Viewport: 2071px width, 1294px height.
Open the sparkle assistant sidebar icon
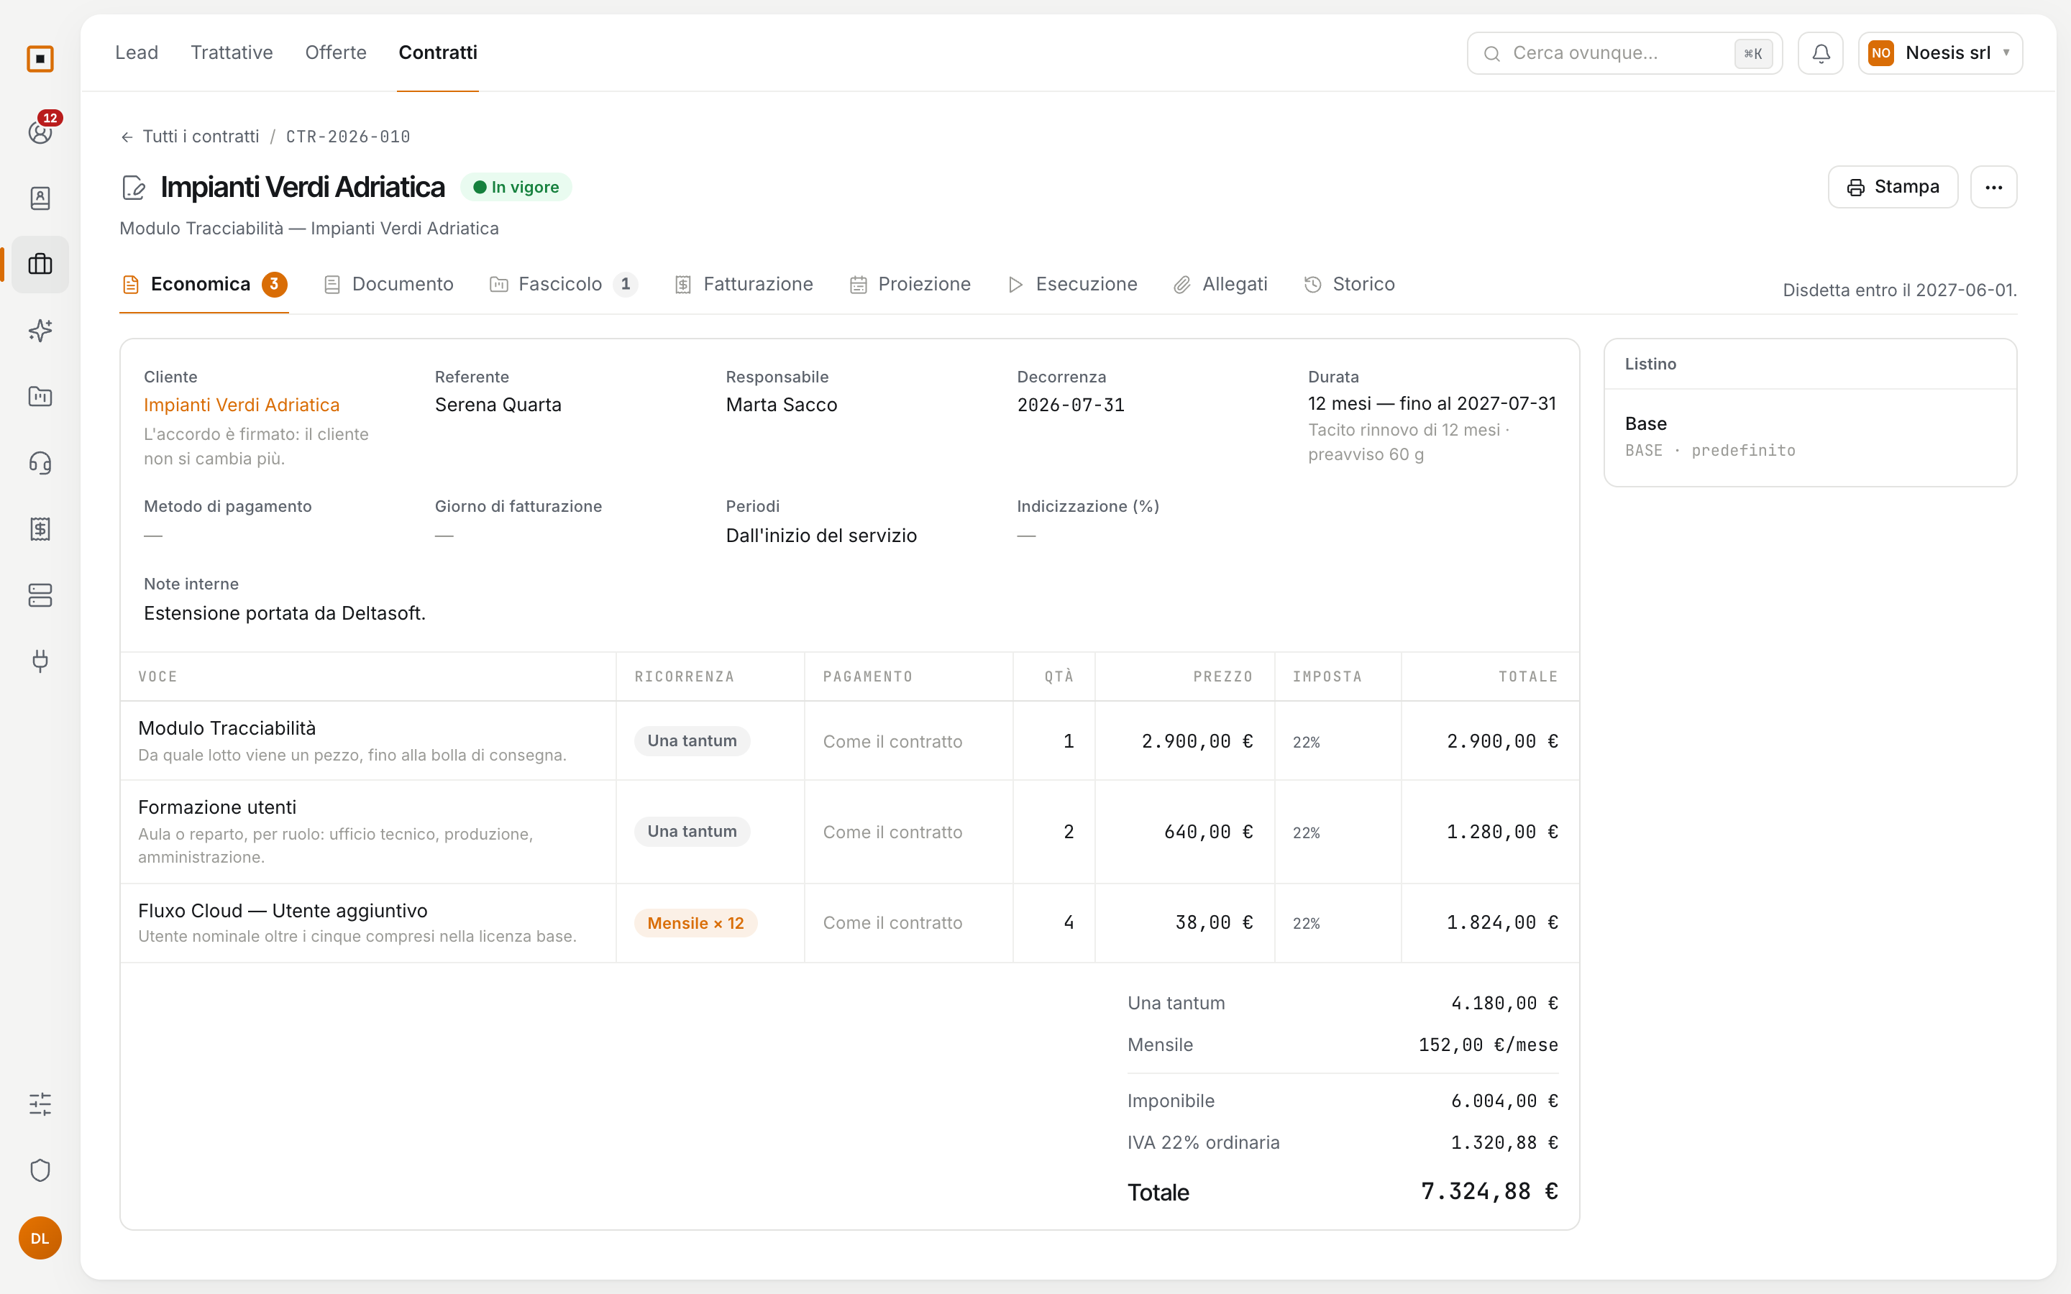point(40,331)
